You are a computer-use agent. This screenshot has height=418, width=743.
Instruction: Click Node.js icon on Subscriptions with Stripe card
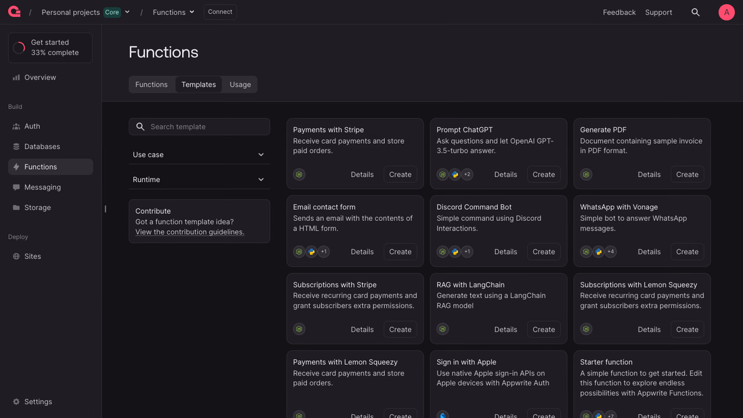point(299,329)
